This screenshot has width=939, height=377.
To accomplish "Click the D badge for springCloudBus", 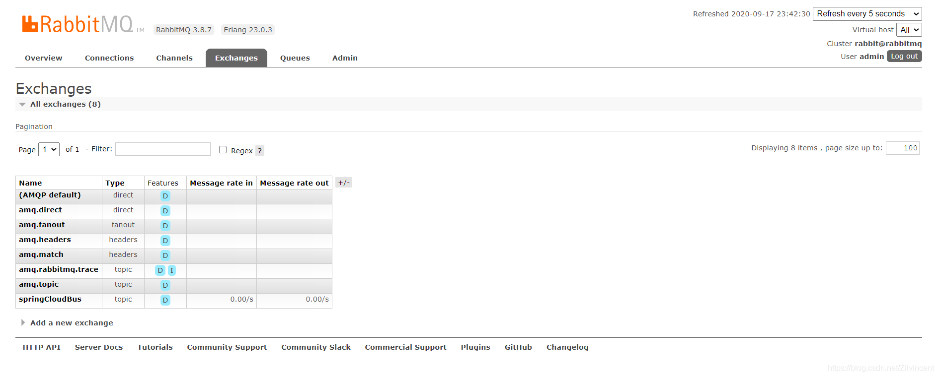I will point(165,300).
